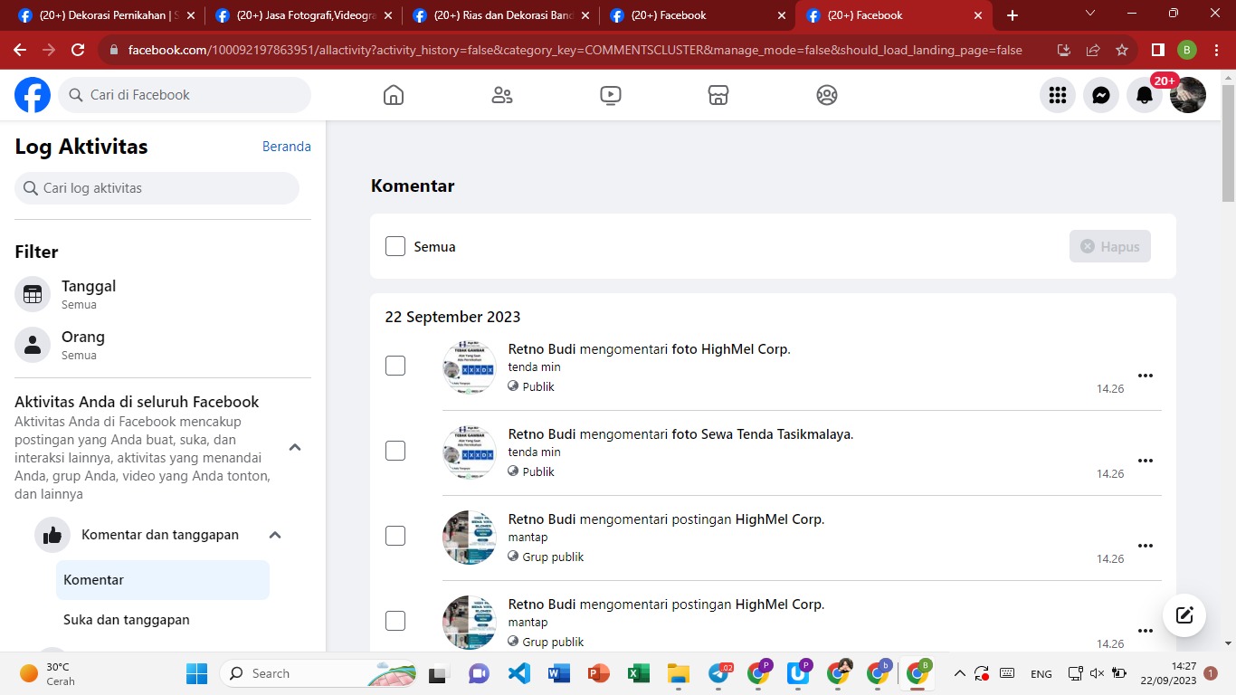Open the Chrome profile avatar B
The width and height of the screenshot is (1236, 695).
point(1187,50)
